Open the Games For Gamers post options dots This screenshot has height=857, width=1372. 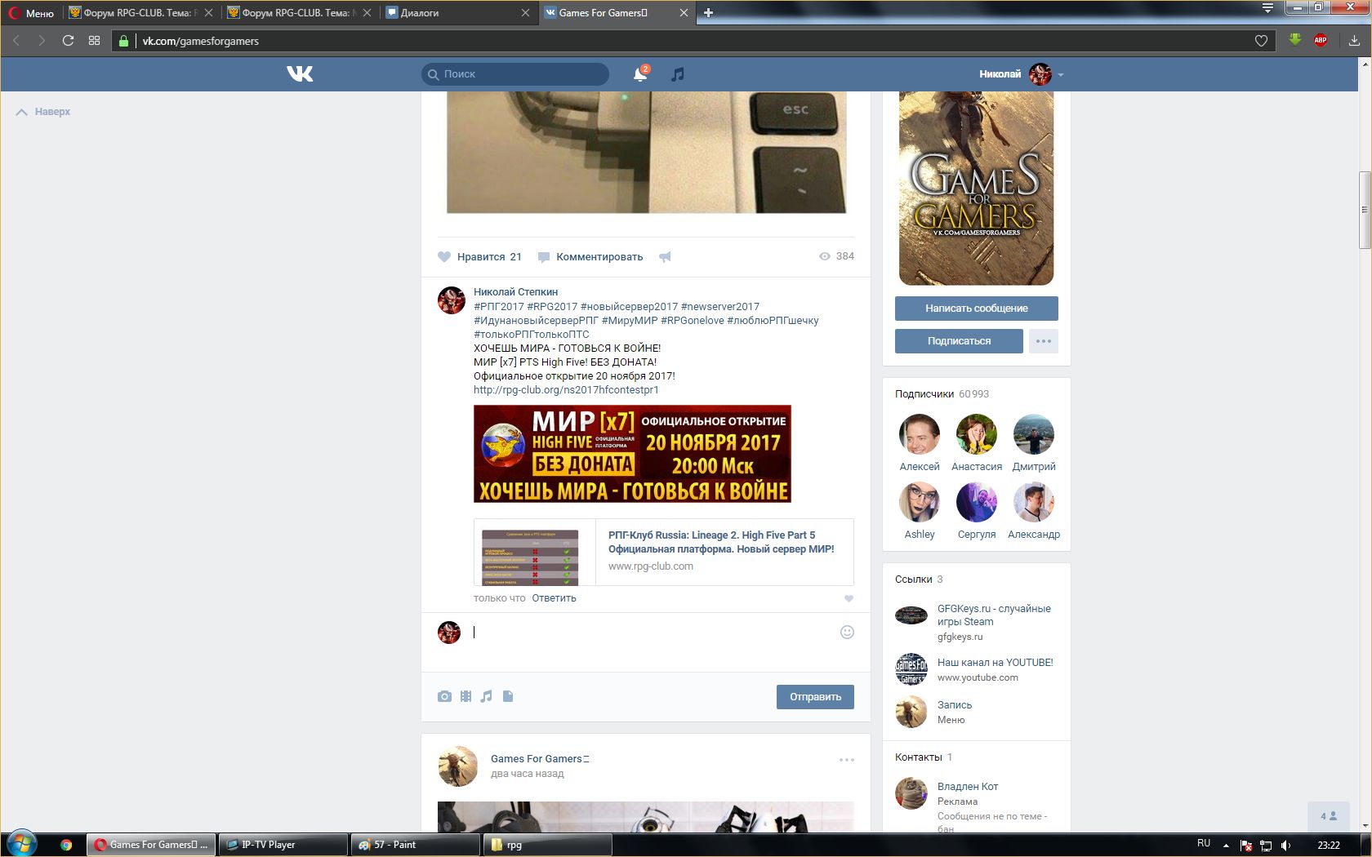point(847,760)
